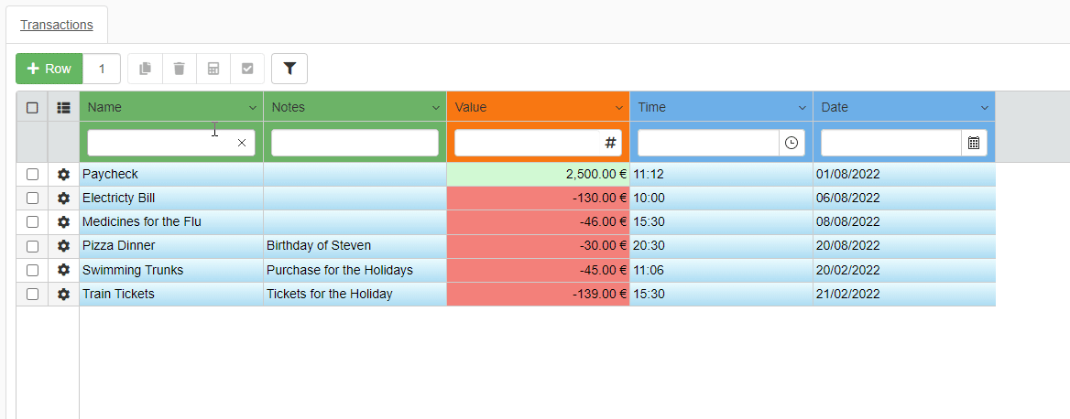Click the filter funnel icon

(289, 69)
